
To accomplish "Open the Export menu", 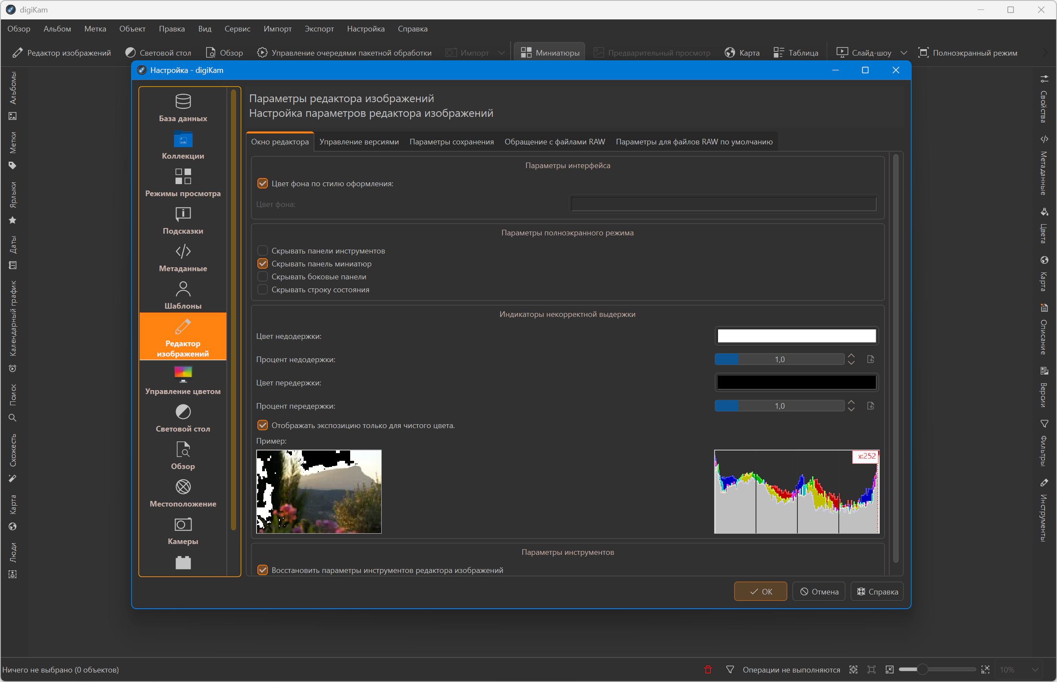I will tap(319, 29).
